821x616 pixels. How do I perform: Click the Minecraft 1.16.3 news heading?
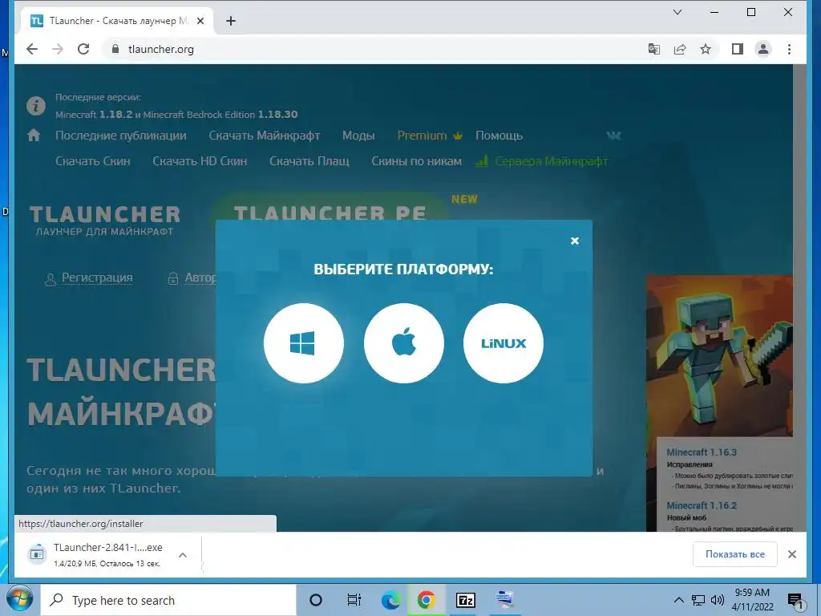point(702,452)
